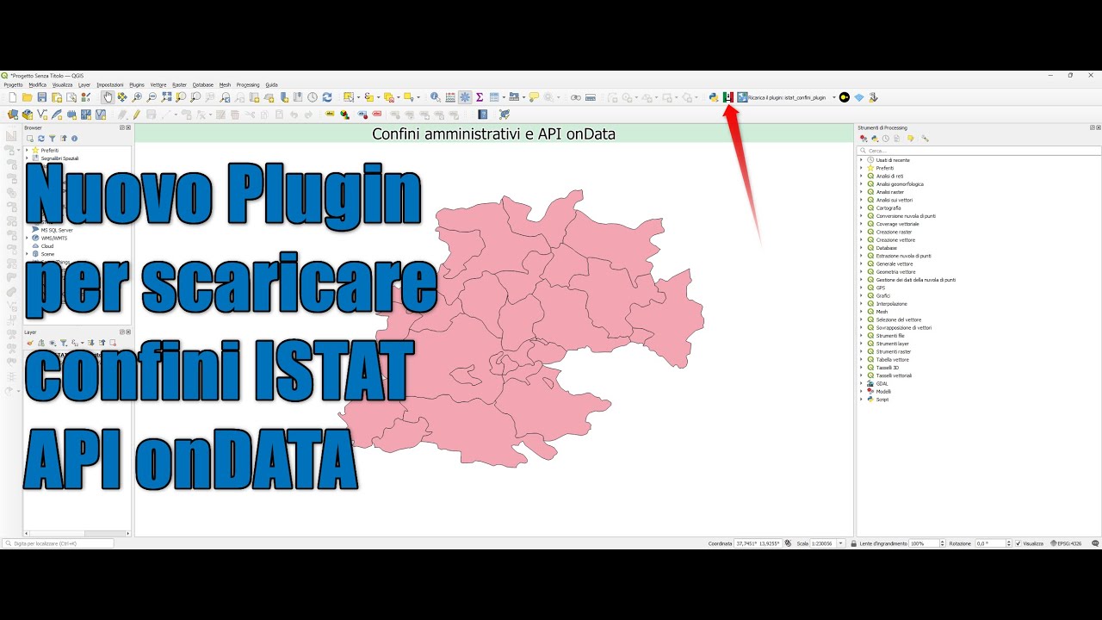Image resolution: width=1102 pixels, height=620 pixels.
Task: Click the blue diamond plugin icon
Action: [859, 97]
